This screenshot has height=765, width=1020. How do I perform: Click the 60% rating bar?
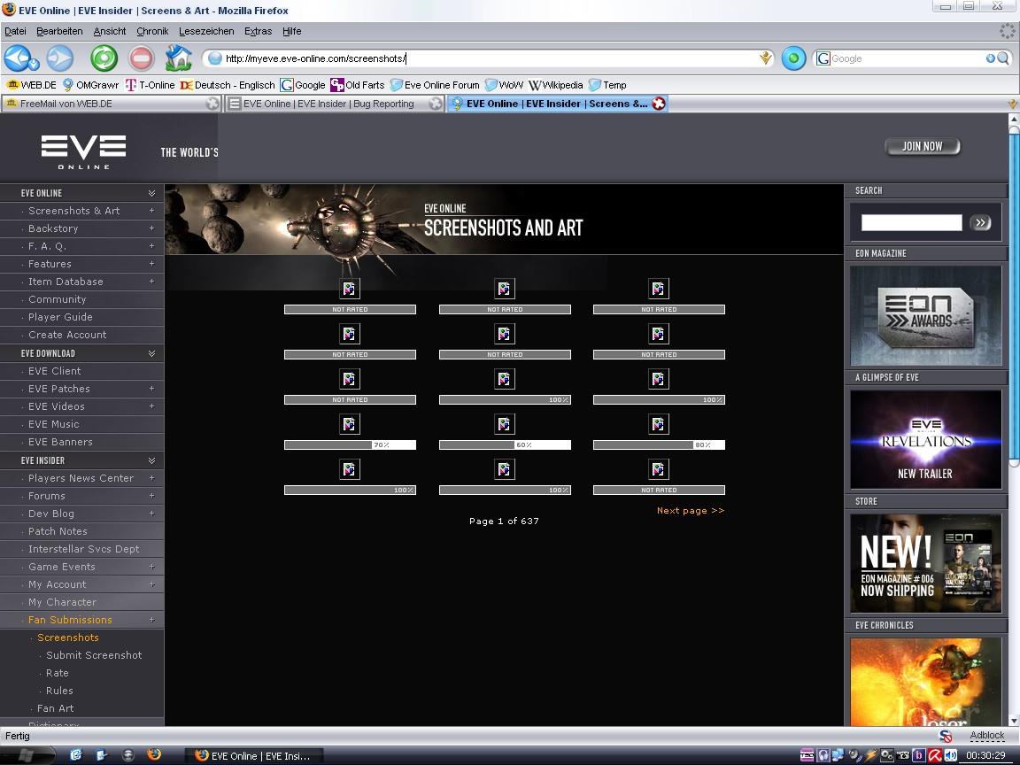pyautogui.click(x=505, y=445)
